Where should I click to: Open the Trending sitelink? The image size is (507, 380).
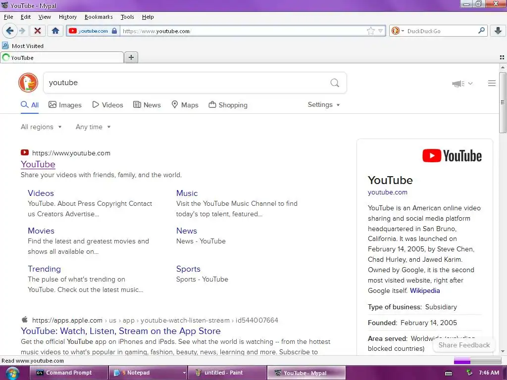coord(44,269)
